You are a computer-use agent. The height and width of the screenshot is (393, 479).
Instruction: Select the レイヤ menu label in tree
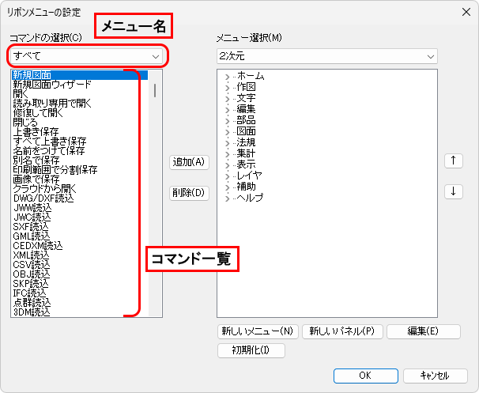249,176
